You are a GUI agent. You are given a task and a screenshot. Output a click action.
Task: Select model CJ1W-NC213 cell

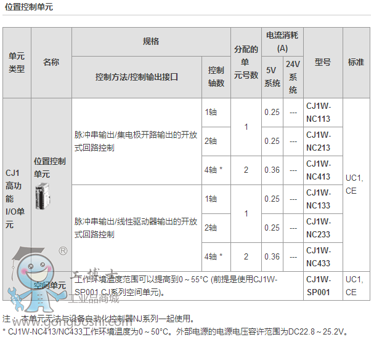tap(323, 141)
